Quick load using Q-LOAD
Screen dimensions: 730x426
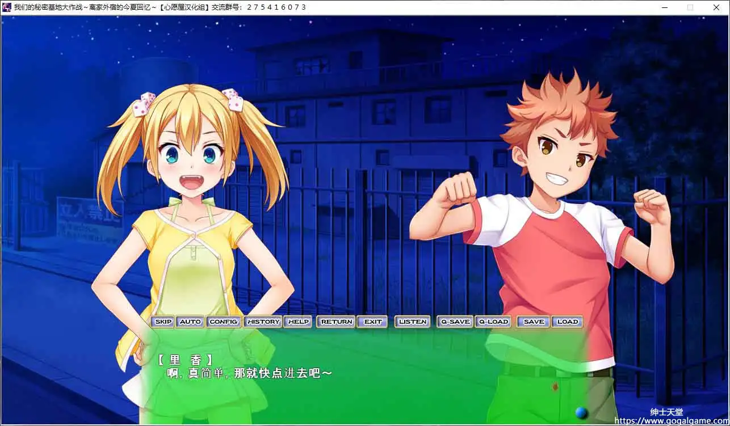493,322
